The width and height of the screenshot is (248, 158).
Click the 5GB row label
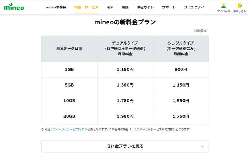[69, 85]
